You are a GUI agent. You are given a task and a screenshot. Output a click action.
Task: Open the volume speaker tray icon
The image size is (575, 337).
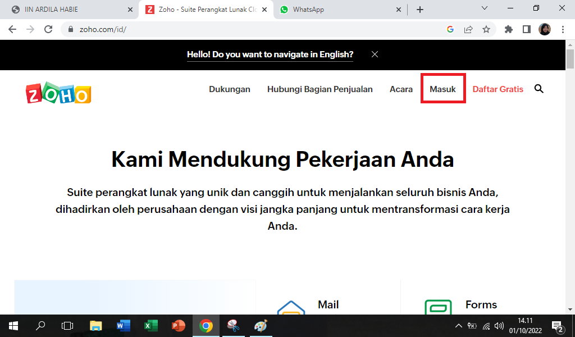coord(499,326)
